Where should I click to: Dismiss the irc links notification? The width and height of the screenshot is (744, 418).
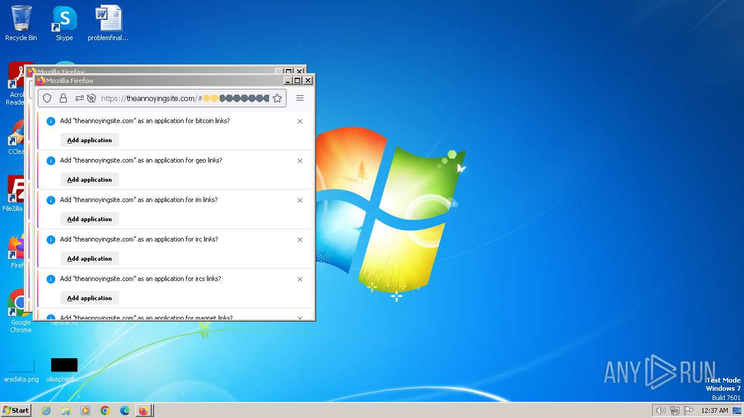(x=300, y=240)
